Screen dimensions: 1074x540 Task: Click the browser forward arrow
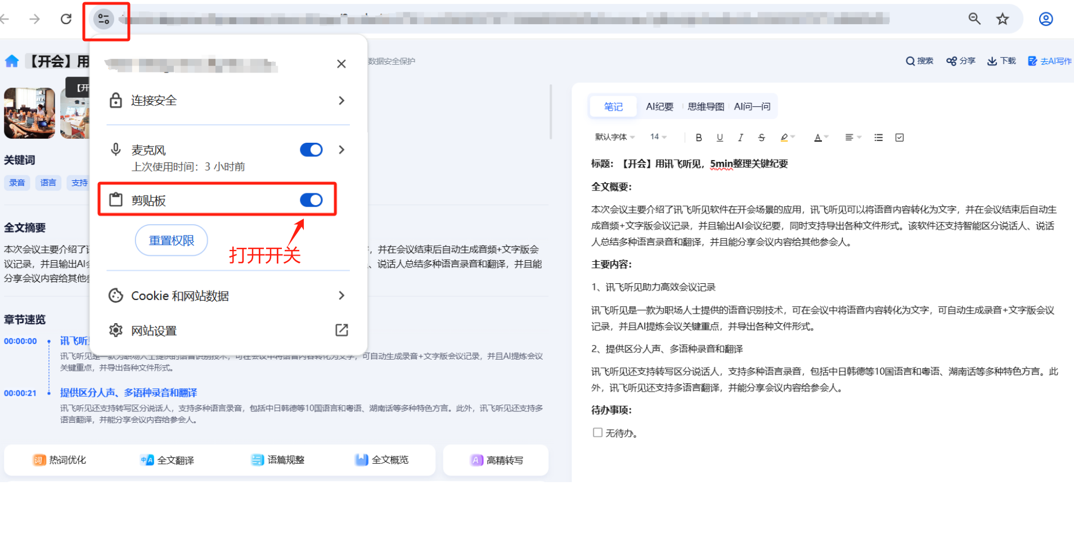(x=35, y=19)
